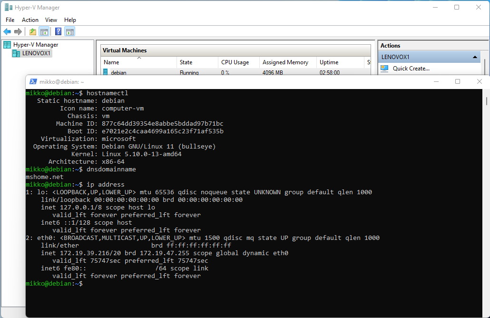490x318 pixels.
Task: Click the Forward navigation arrow icon
Action: pyautogui.click(x=18, y=31)
